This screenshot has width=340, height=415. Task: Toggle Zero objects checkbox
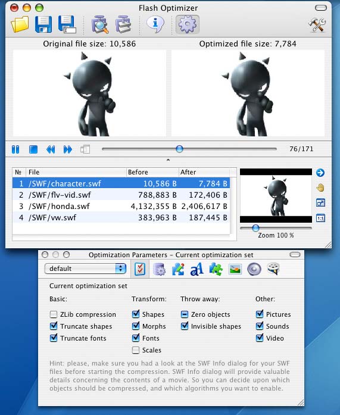[185, 314]
